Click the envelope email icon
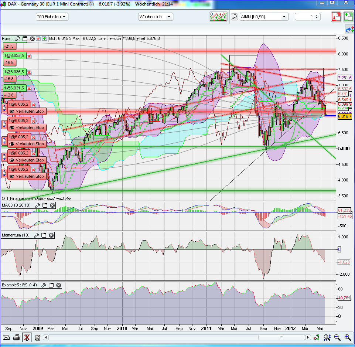Viewport: 355px width, 347px height. (6, 338)
